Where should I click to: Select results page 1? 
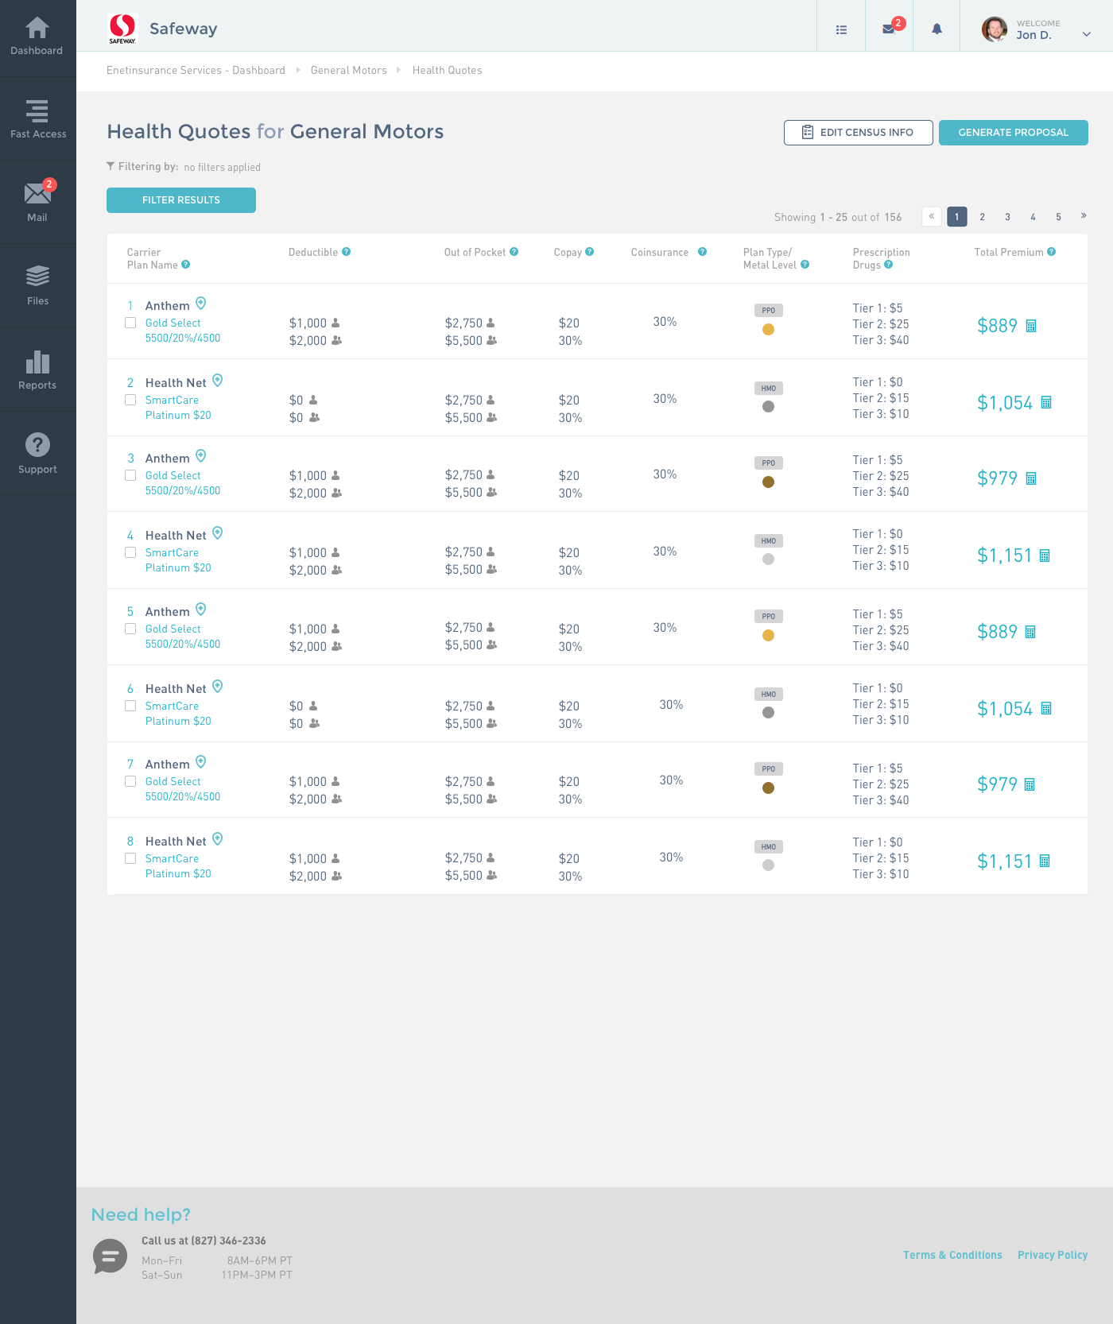pyautogui.click(x=957, y=216)
